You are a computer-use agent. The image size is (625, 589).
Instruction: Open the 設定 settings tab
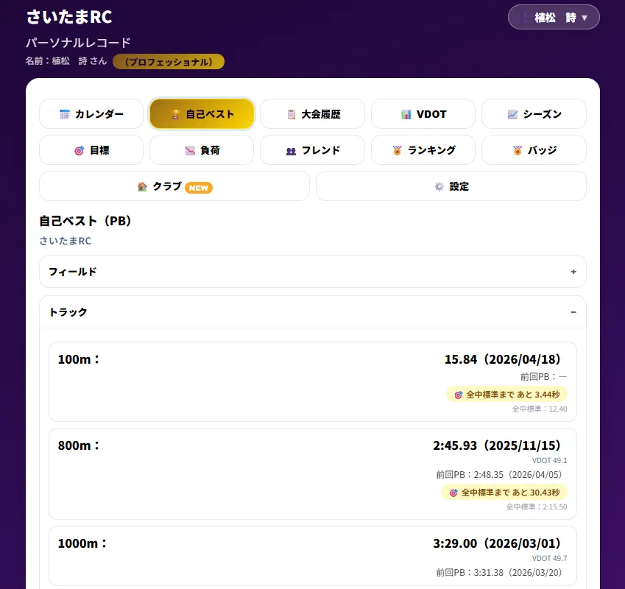(x=451, y=186)
